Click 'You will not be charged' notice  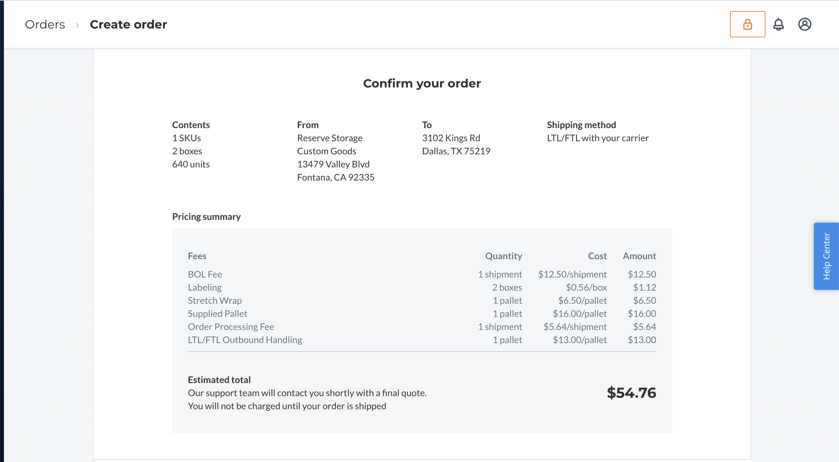tap(287, 406)
